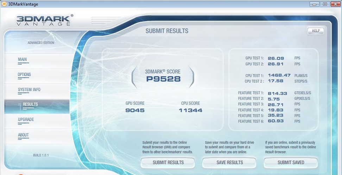
Task: Click Feature Test 3 value 26.71
Action: pyautogui.click(x=276, y=104)
